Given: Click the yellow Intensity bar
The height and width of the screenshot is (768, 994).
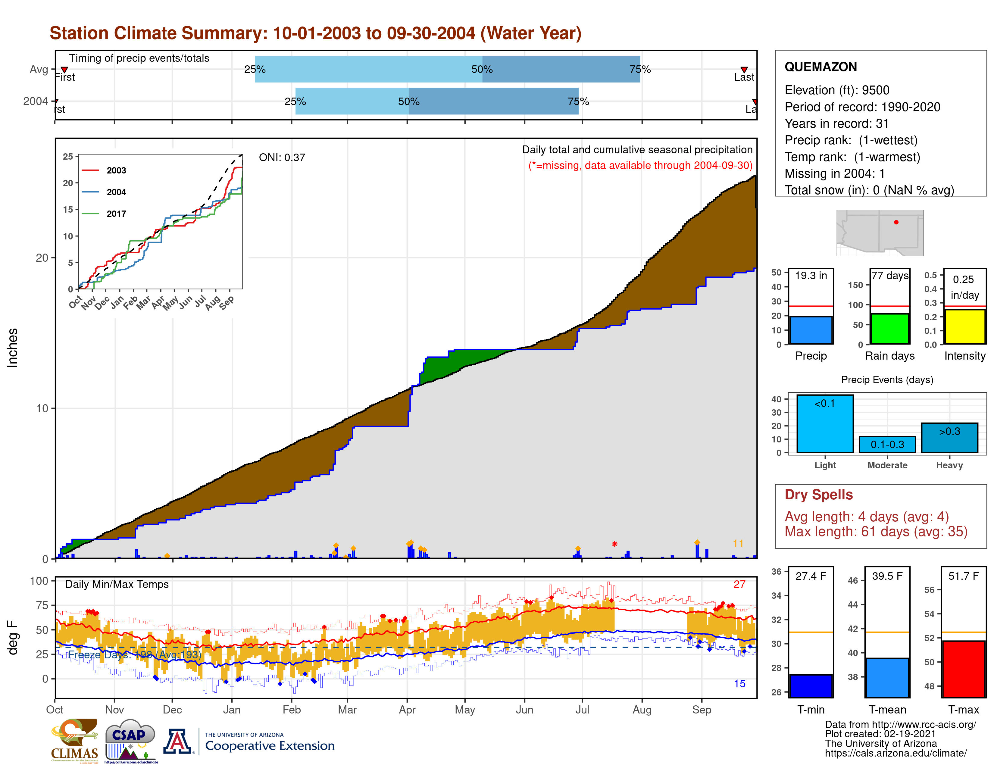Looking at the screenshot, I should (965, 327).
